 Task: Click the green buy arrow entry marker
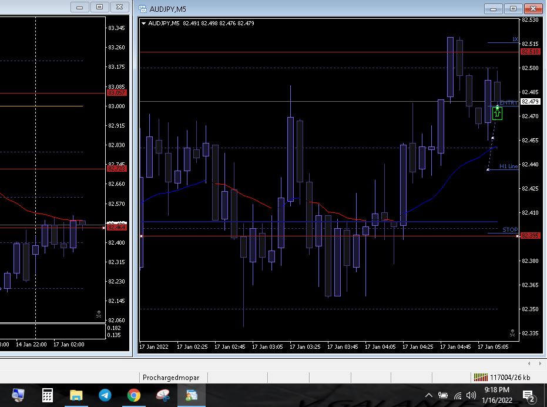tap(497, 111)
